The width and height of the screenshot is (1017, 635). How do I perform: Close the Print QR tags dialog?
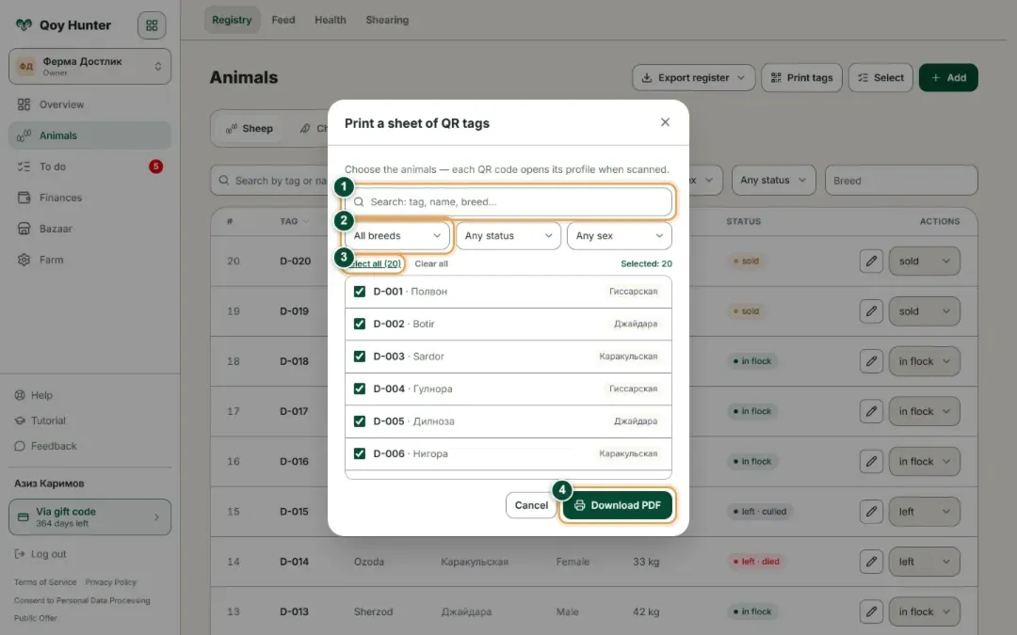point(665,122)
